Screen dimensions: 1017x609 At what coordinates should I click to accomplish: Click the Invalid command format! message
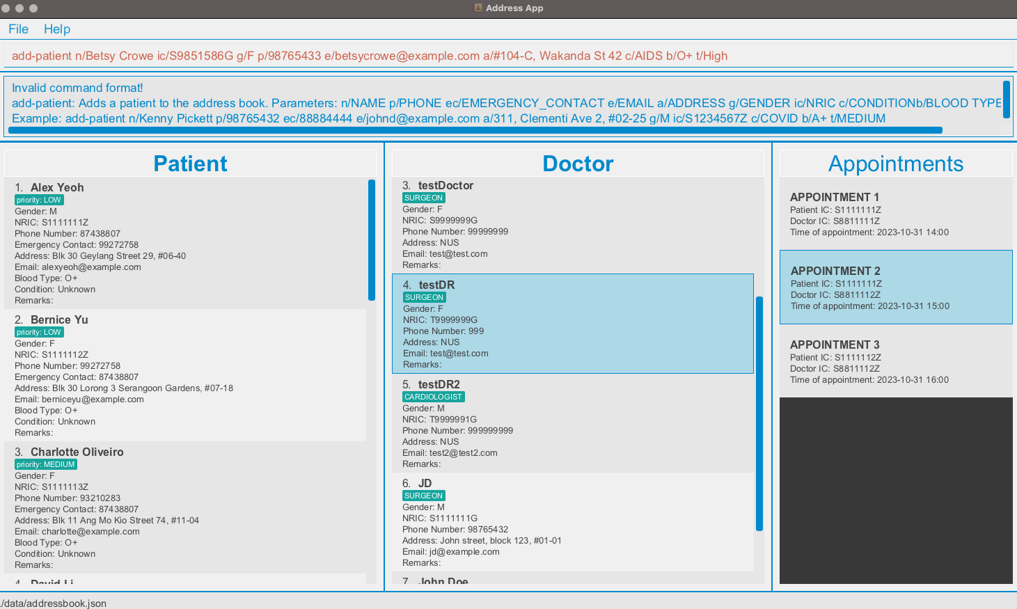77,88
